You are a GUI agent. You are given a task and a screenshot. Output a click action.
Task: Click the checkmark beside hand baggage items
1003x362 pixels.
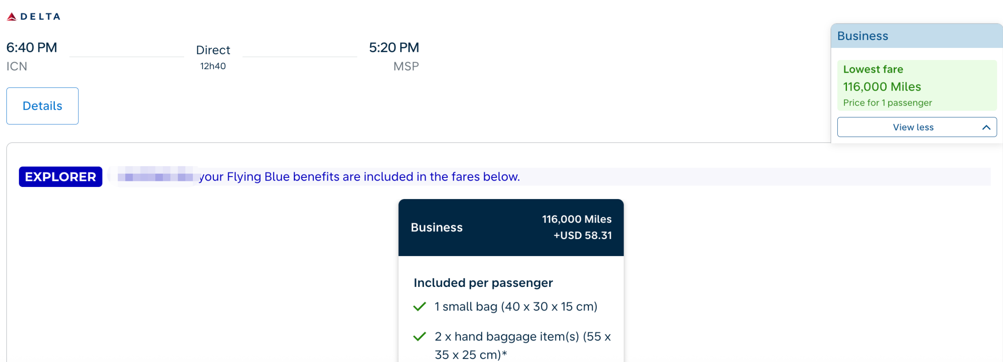tap(419, 336)
